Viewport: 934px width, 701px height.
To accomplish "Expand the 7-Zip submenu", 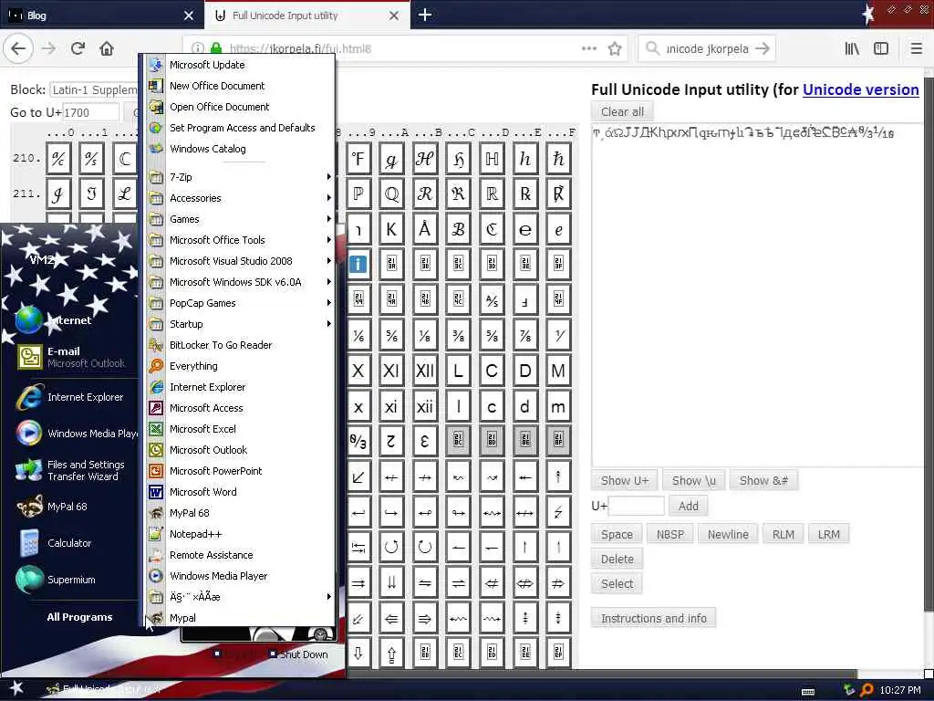I will tap(240, 177).
